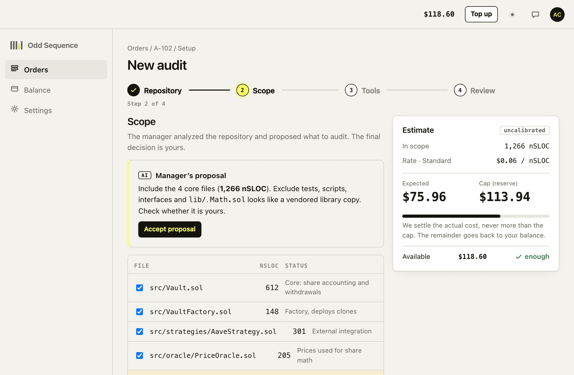Click the NSLOC column header

[x=269, y=266]
